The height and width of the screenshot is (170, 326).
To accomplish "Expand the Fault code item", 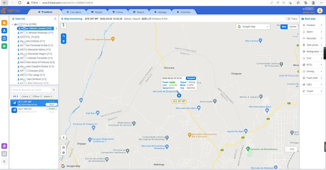I will pos(312,78).
